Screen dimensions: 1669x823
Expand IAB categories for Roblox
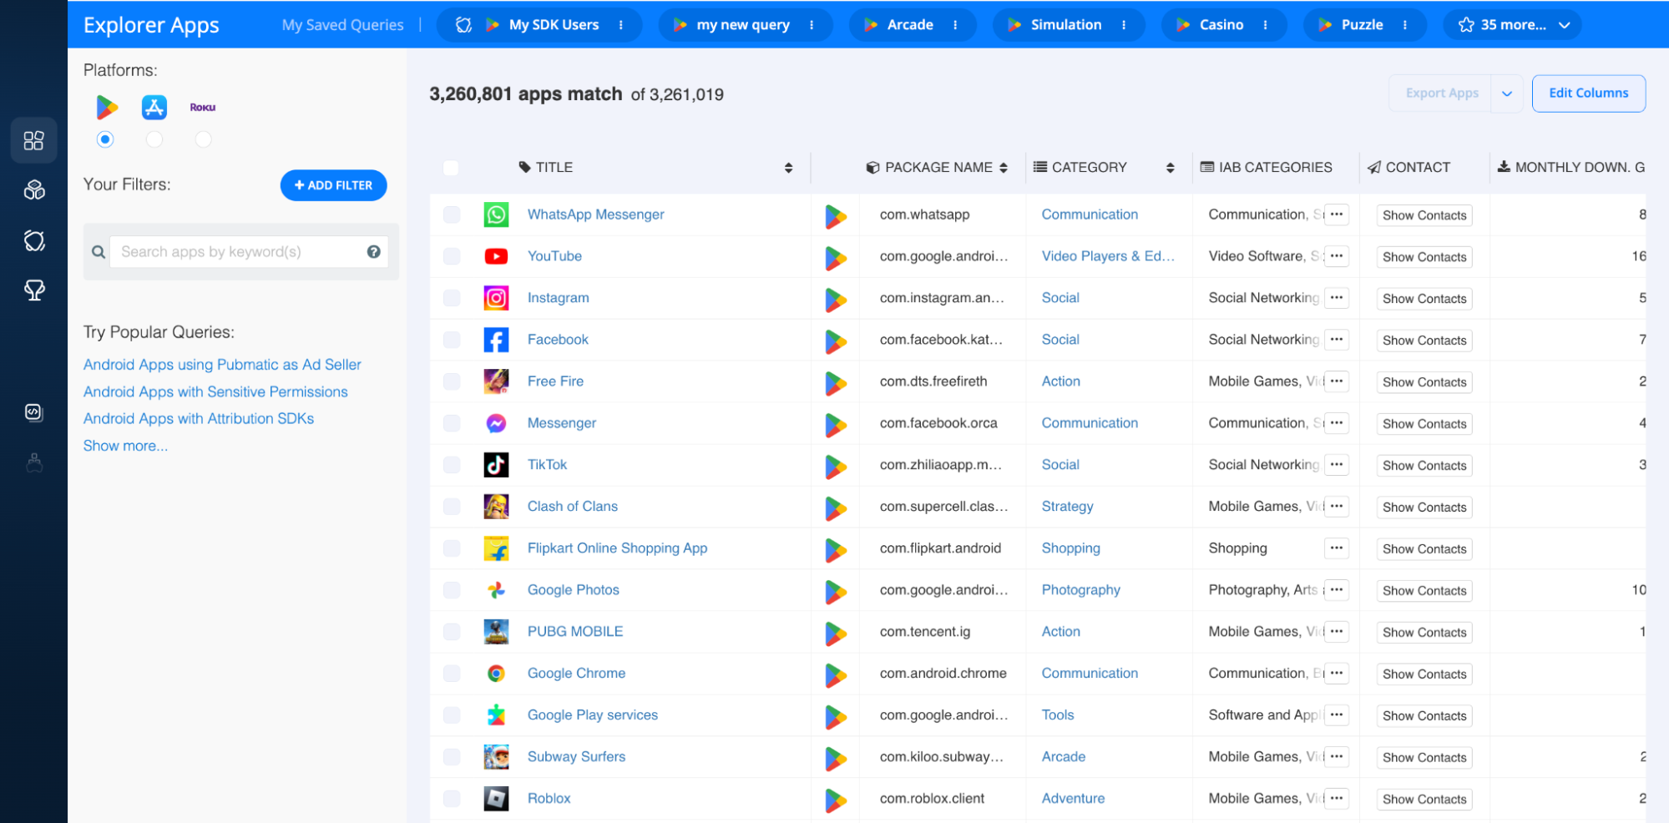1337,799
